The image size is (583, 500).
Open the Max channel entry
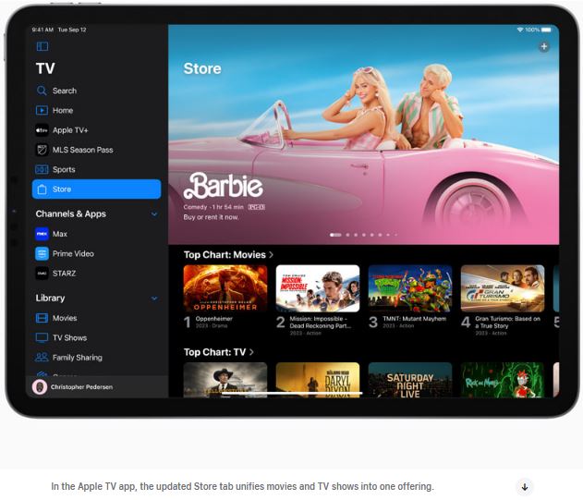[x=97, y=234]
